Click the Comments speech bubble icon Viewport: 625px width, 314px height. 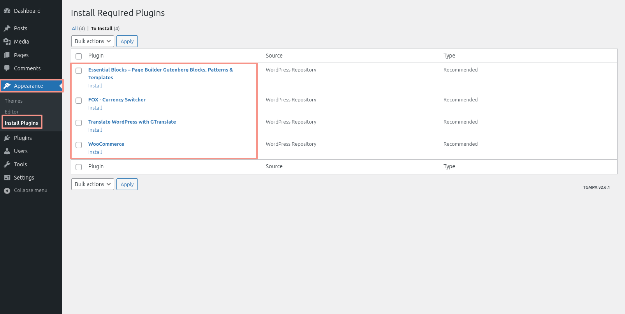click(7, 68)
